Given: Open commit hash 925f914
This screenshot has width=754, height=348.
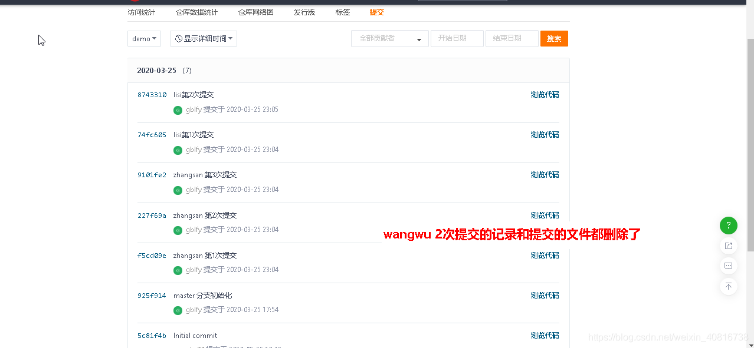Looking at the screenshot, I should (152, 296).
